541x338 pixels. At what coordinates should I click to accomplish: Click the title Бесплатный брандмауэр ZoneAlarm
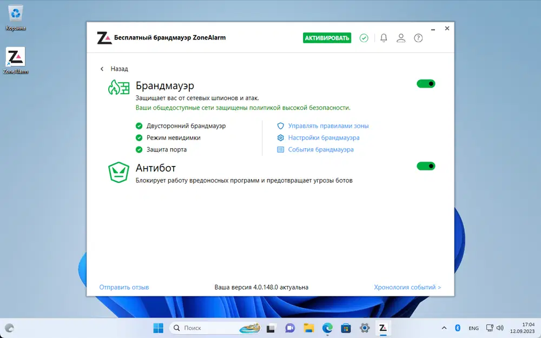pos(170,38)
